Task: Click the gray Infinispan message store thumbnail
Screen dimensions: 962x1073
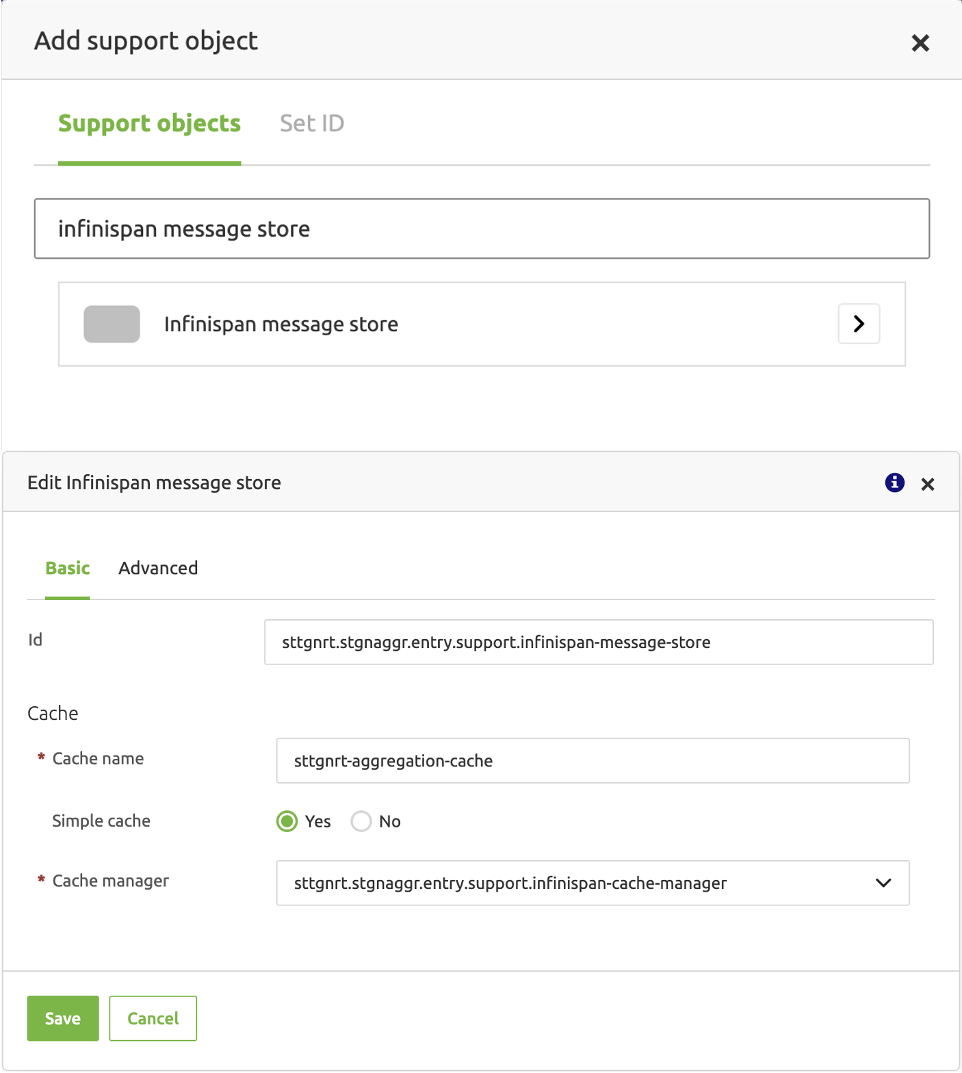Action: [x=112, y=324]
